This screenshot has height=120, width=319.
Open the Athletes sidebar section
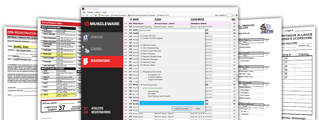point(102,37)
